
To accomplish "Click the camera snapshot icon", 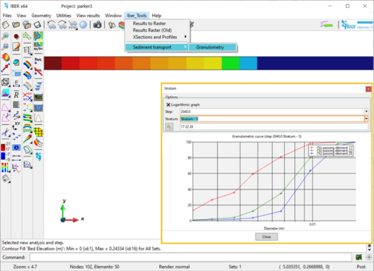I will 97,25.
